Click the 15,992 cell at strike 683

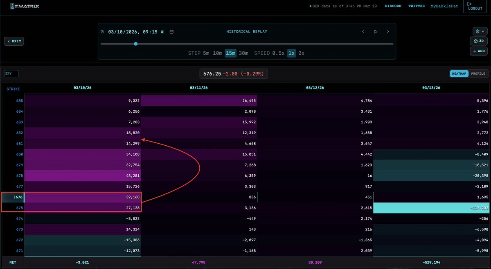(x=199, y=122)
